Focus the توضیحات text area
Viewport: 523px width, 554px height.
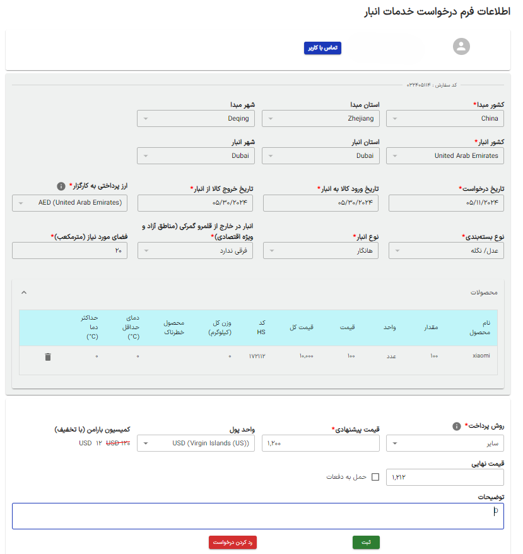tap(257, 516)
